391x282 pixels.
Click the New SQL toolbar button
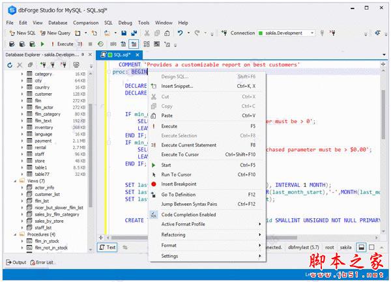click(x=22, y=33)
